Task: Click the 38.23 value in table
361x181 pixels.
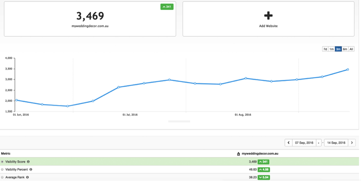Action: [x=253, y=177]
